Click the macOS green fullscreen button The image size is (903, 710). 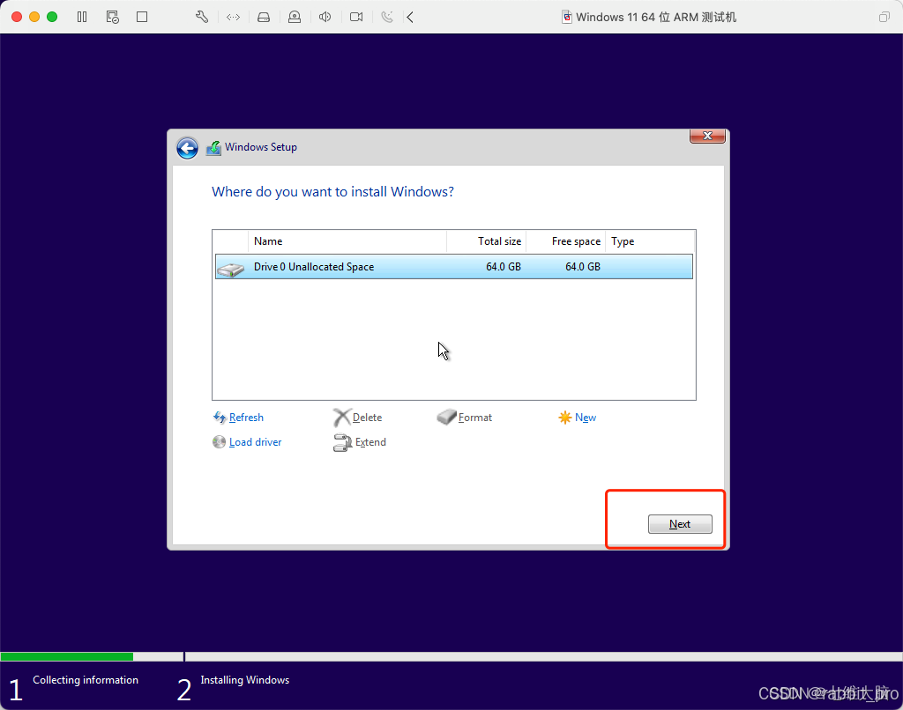pos(52,17)
